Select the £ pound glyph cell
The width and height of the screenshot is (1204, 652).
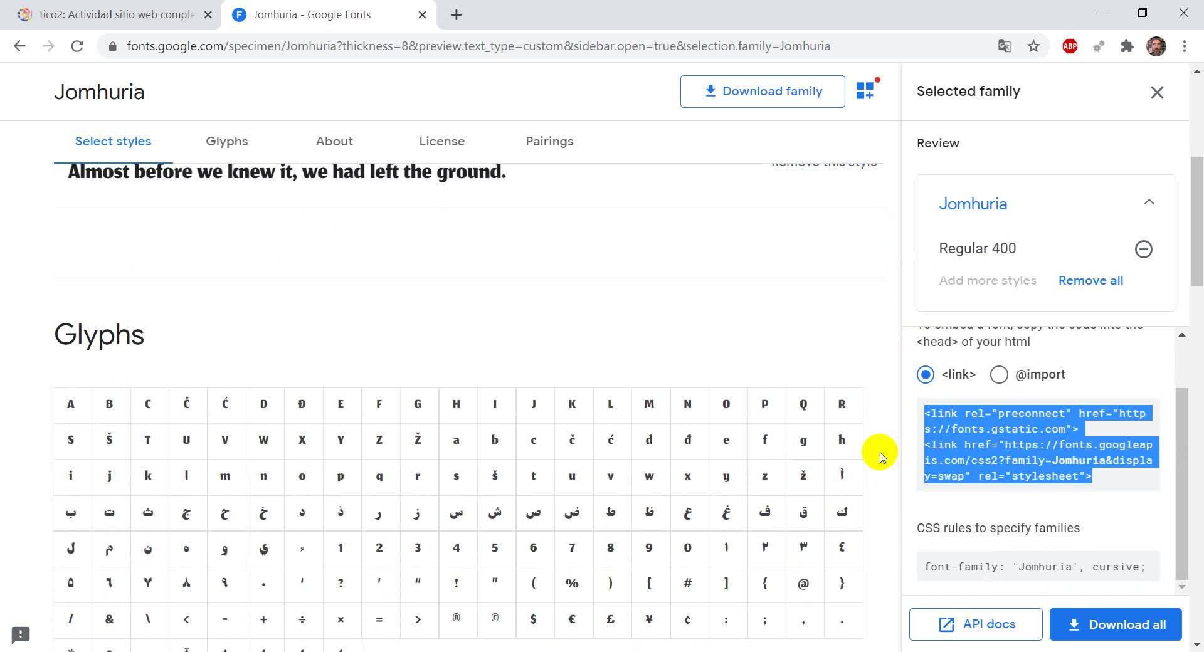point(610,619)
